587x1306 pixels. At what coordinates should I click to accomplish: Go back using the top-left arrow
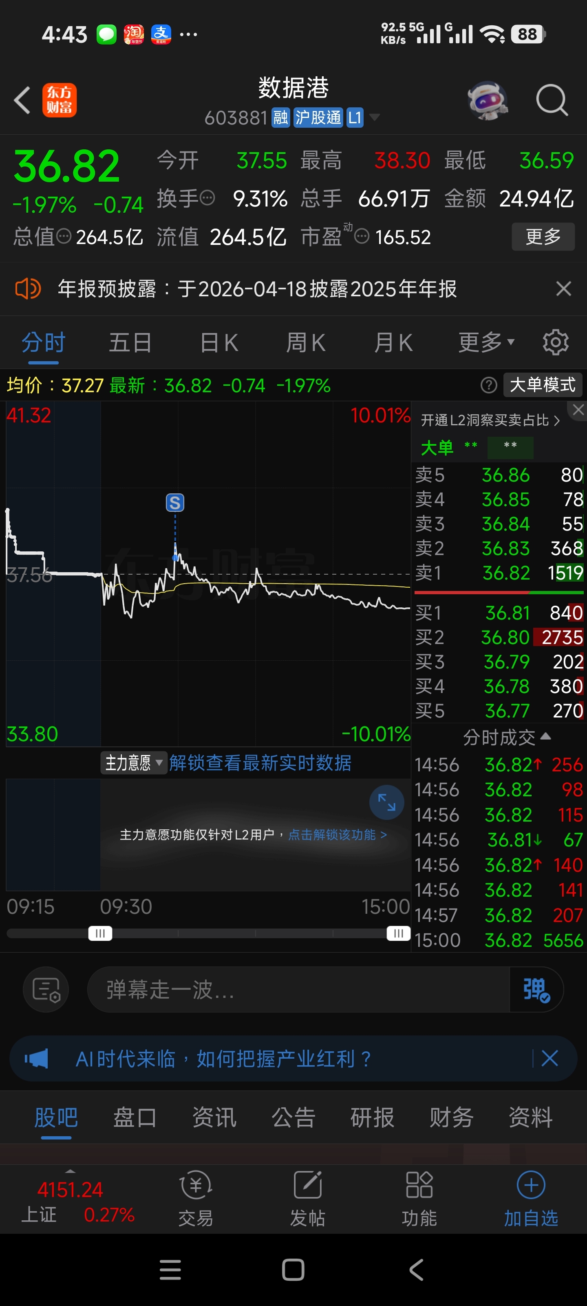tap(22, 100)
